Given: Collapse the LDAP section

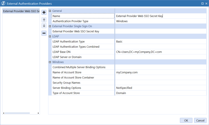Looking at the screenshot, I should coord(50,36).
